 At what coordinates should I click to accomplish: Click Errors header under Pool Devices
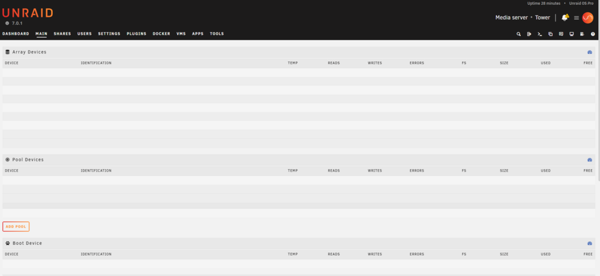(417, 171)
